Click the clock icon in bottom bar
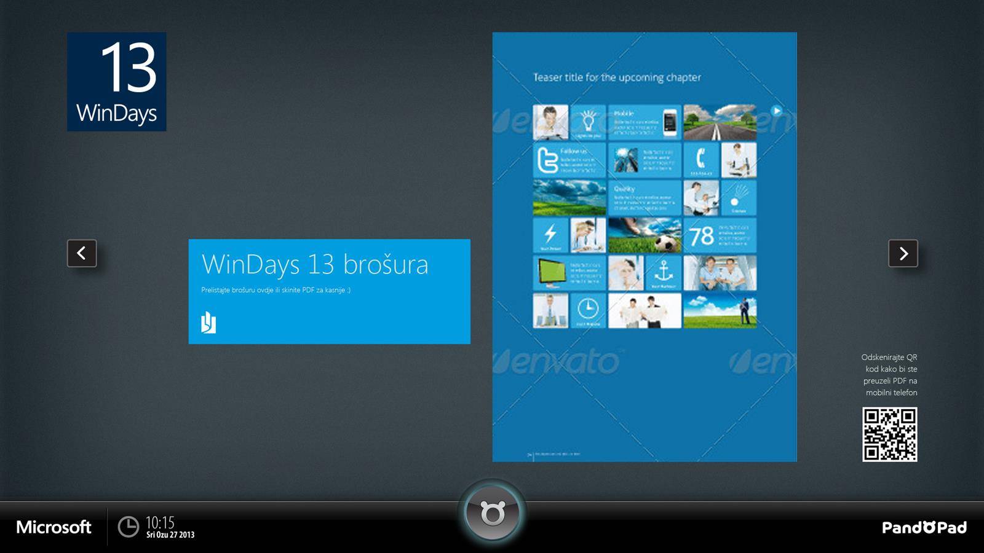Image resolution: width=984 pixels, height=553 pixels. pyautogui.click(x=129, y=527)
